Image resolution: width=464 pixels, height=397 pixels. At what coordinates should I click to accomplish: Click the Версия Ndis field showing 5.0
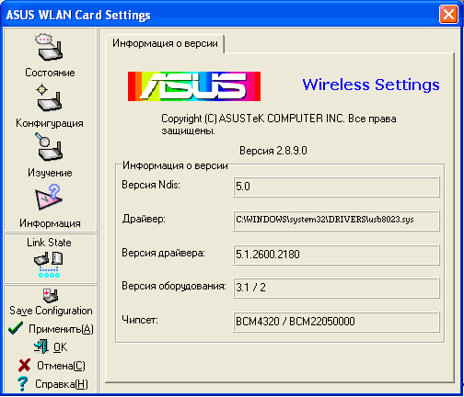click(336, 187)
